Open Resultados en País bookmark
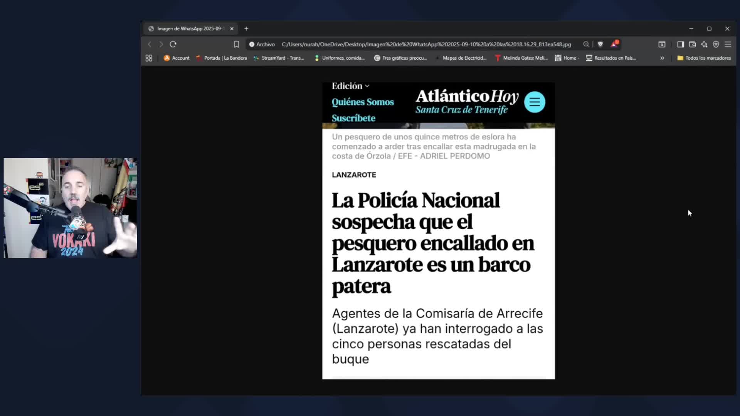This screenshot has width=740, height=416. [611, 58]
